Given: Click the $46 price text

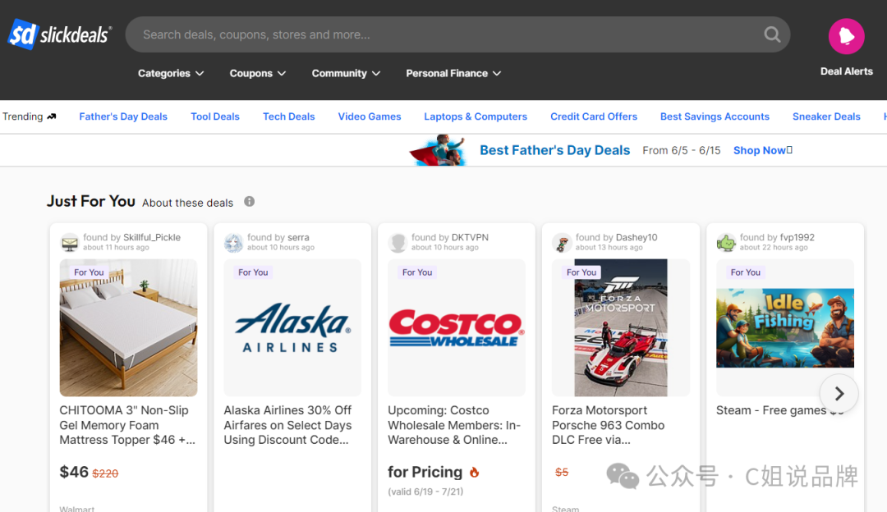Looking at the screenshot, I should [x=74, y=472].
